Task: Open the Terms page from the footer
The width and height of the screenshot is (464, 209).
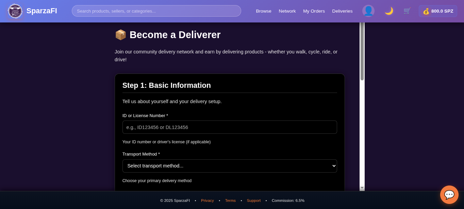Action: tap(230, 200)
